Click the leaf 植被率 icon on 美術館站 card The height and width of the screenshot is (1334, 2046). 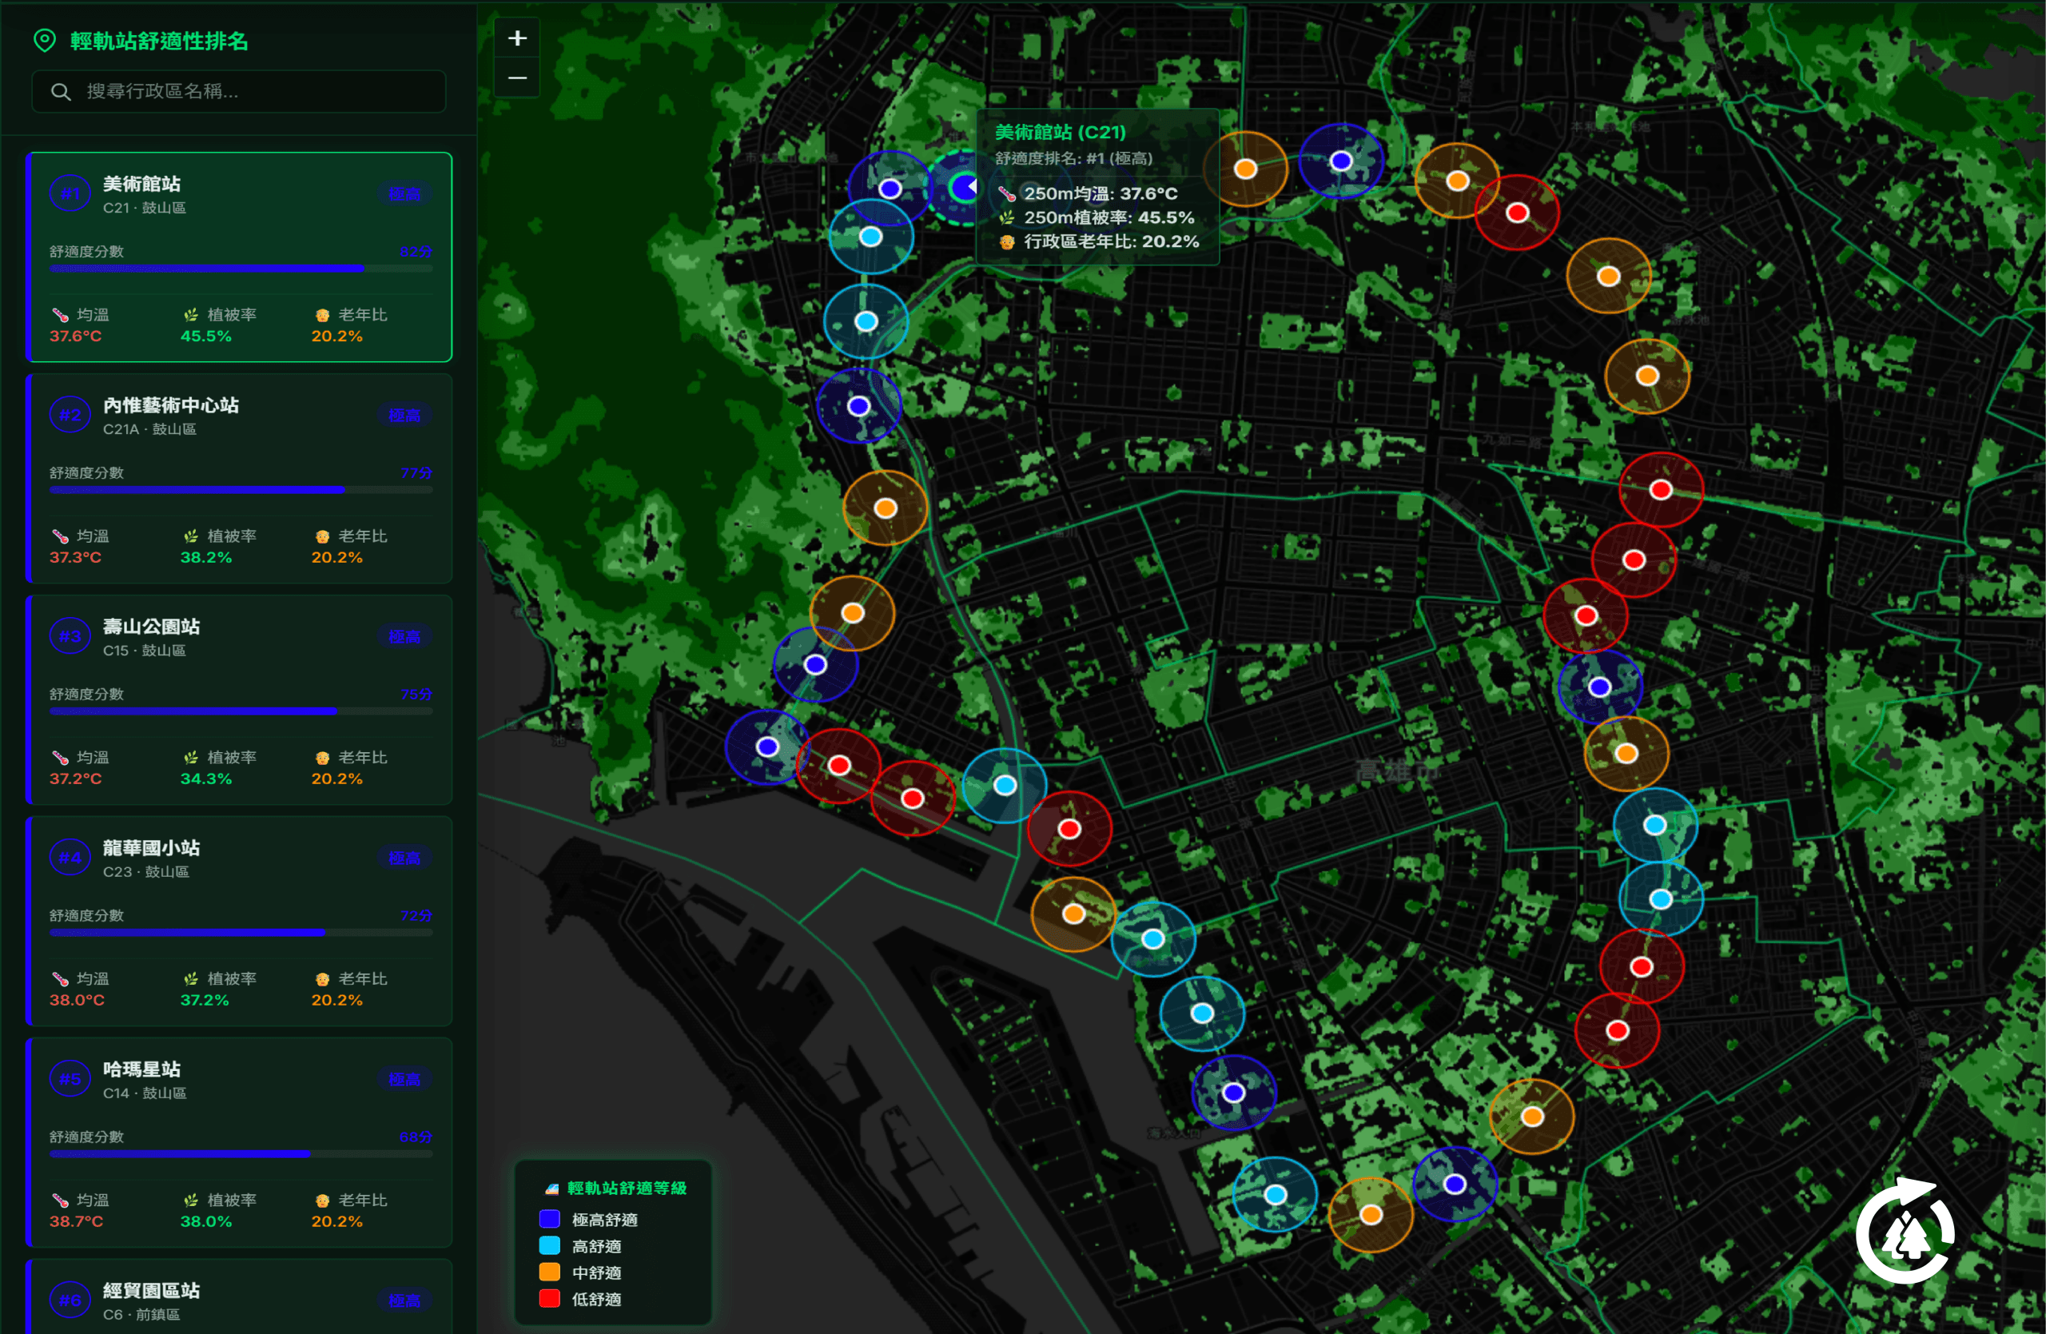tap(191, 316)
